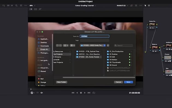This screenshot has width=172, height=108.
Task: Jump to first frame button
Action: (x=73, y=93)
